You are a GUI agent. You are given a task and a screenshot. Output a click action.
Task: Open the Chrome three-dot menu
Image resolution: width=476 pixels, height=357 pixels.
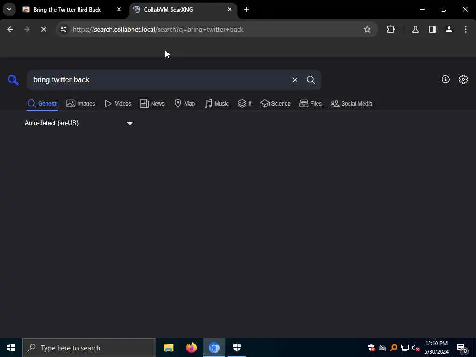coord(466,29)
